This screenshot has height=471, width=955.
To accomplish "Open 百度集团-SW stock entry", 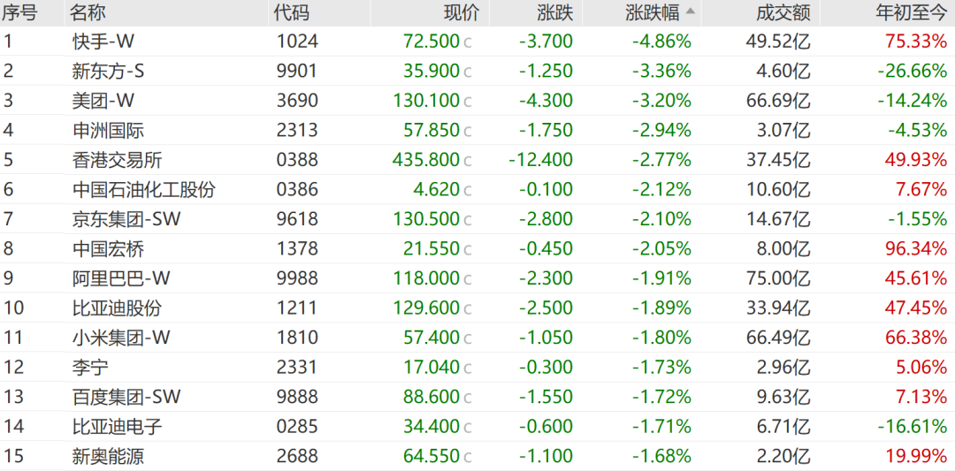I will 126,397.
